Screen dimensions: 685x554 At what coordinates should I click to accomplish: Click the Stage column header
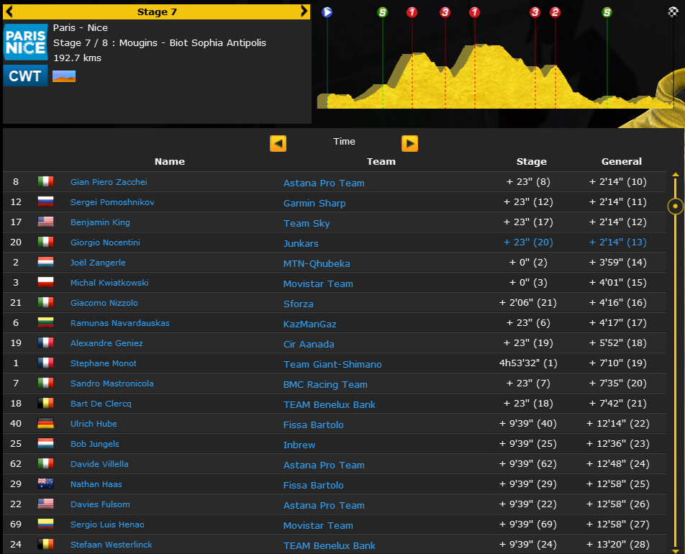[532, 162]
